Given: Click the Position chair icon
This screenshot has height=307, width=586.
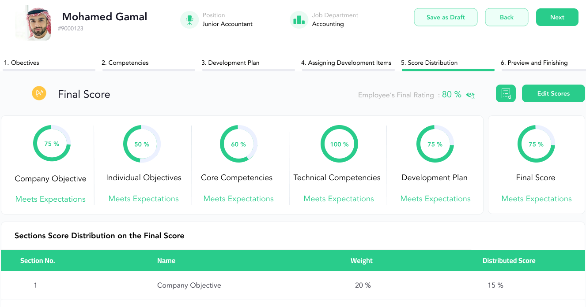Looking at the screenshot, I should [189, 20].
